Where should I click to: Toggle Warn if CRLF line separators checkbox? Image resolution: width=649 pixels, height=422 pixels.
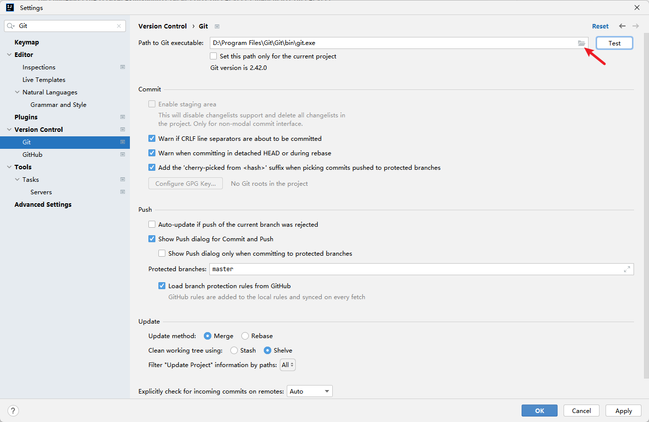pos(152,139)
